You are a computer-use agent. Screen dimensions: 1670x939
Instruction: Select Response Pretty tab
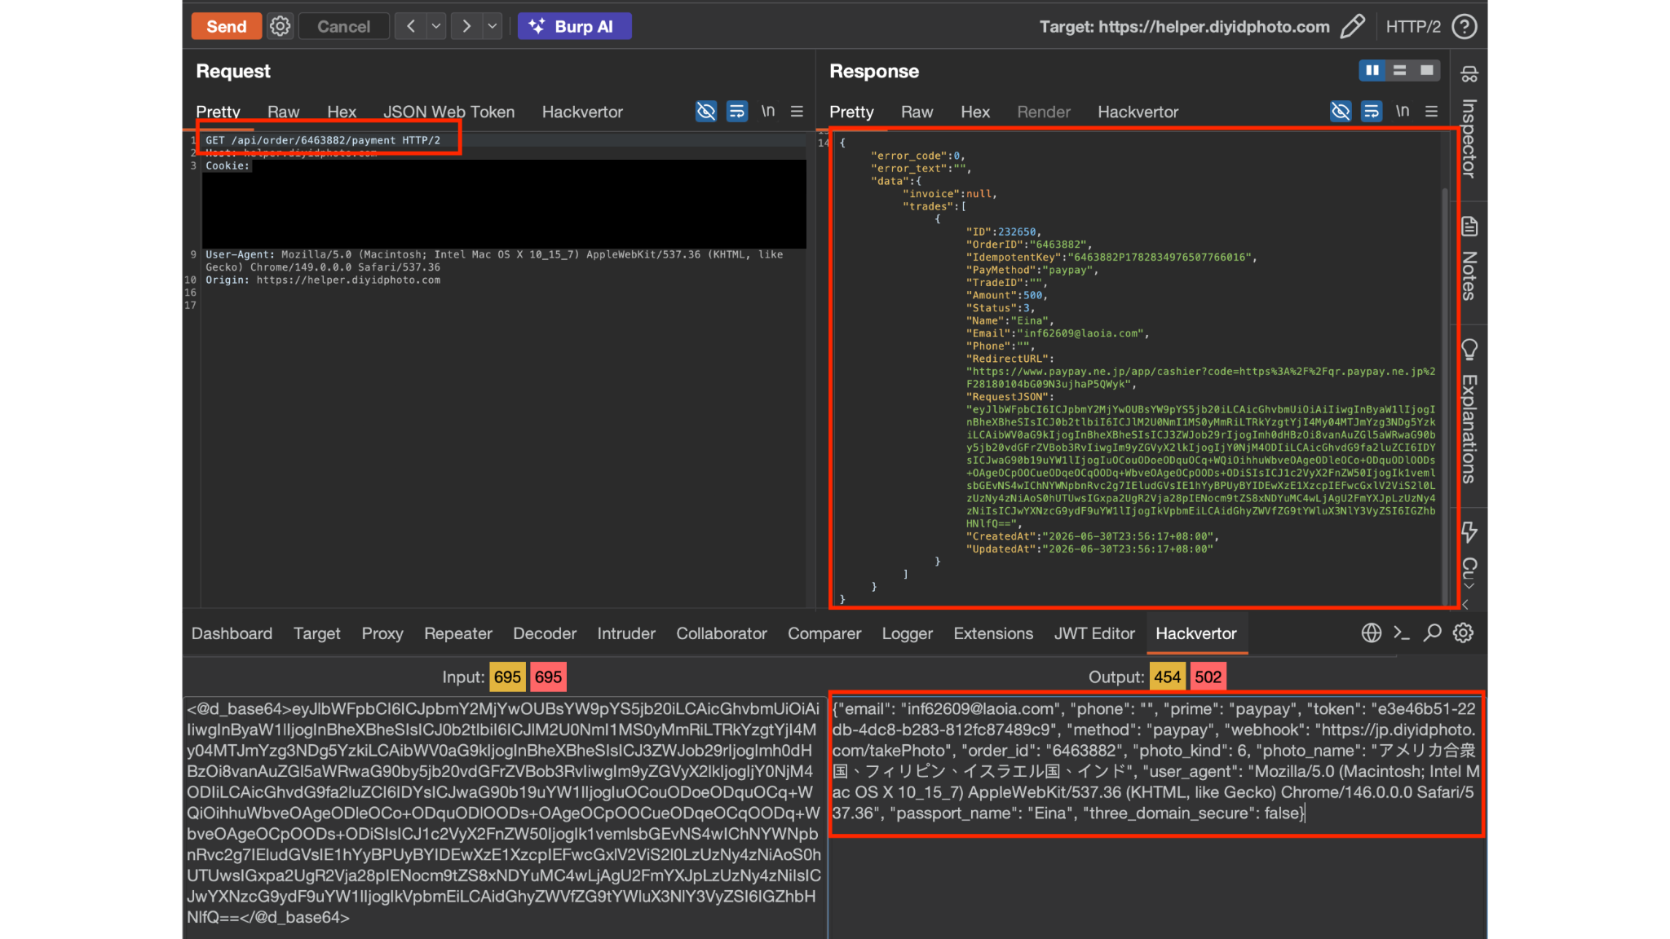tap(851, 112)
